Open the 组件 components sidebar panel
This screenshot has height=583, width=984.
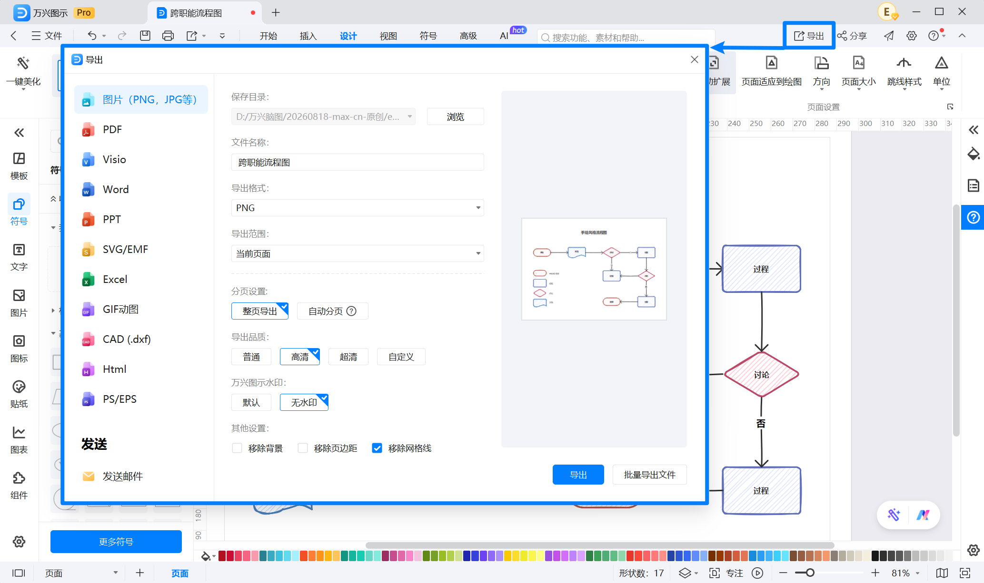tap(19, 486)
